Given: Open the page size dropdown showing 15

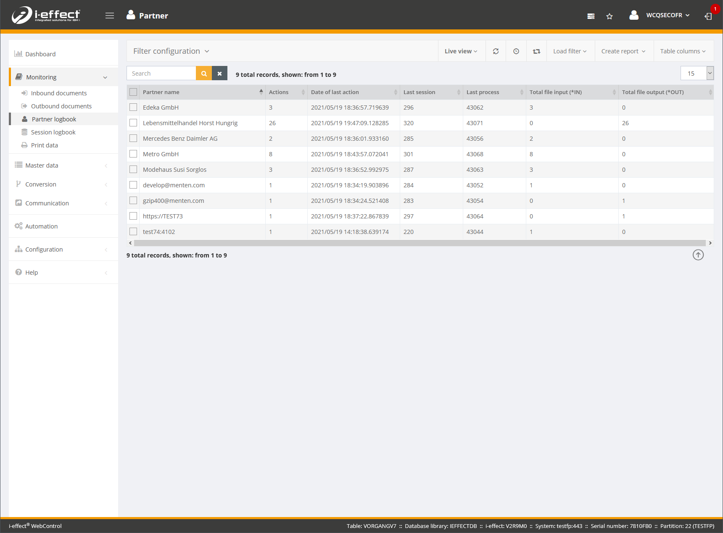Looking at the screenshot, I should (697, 74).
